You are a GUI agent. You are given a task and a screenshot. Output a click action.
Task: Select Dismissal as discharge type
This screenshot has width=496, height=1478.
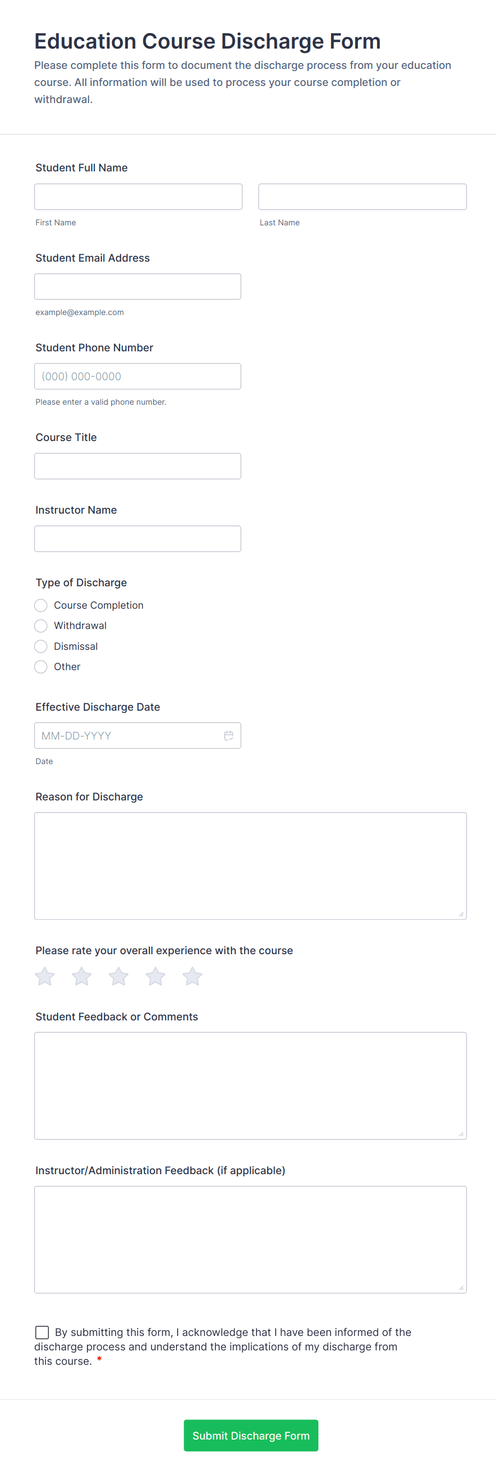(41, 647)
